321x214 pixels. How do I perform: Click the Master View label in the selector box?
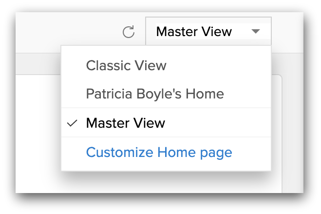click(x=194, y=32)
